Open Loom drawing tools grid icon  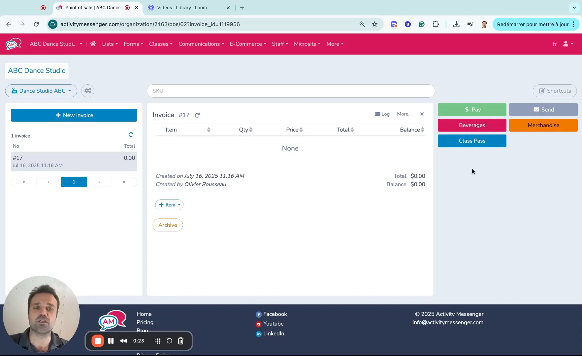point(158,341)
